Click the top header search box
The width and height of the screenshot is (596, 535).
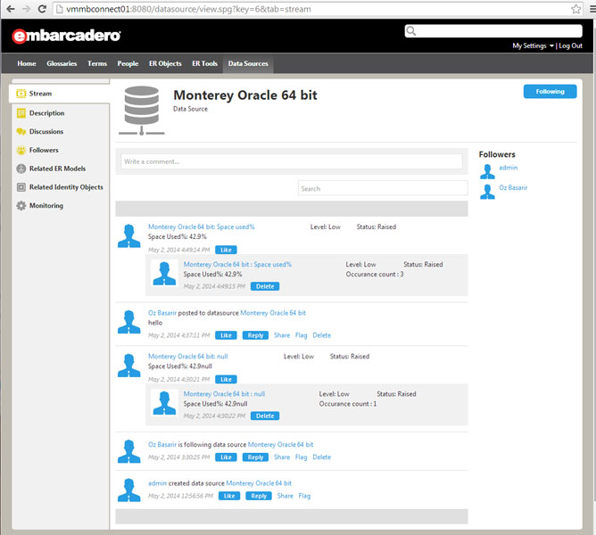tap(493, 31)
